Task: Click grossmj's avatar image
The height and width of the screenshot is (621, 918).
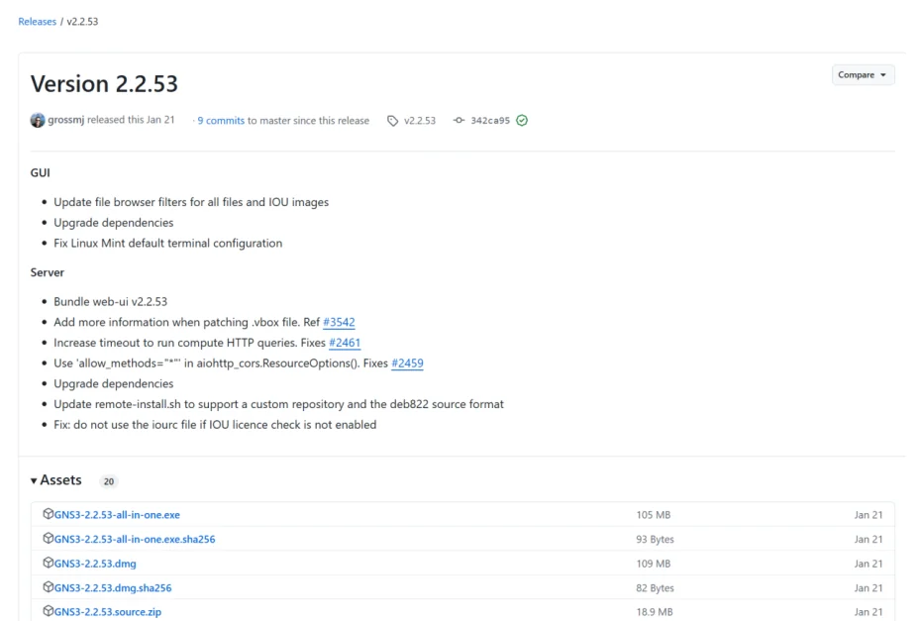Action: 38,120
